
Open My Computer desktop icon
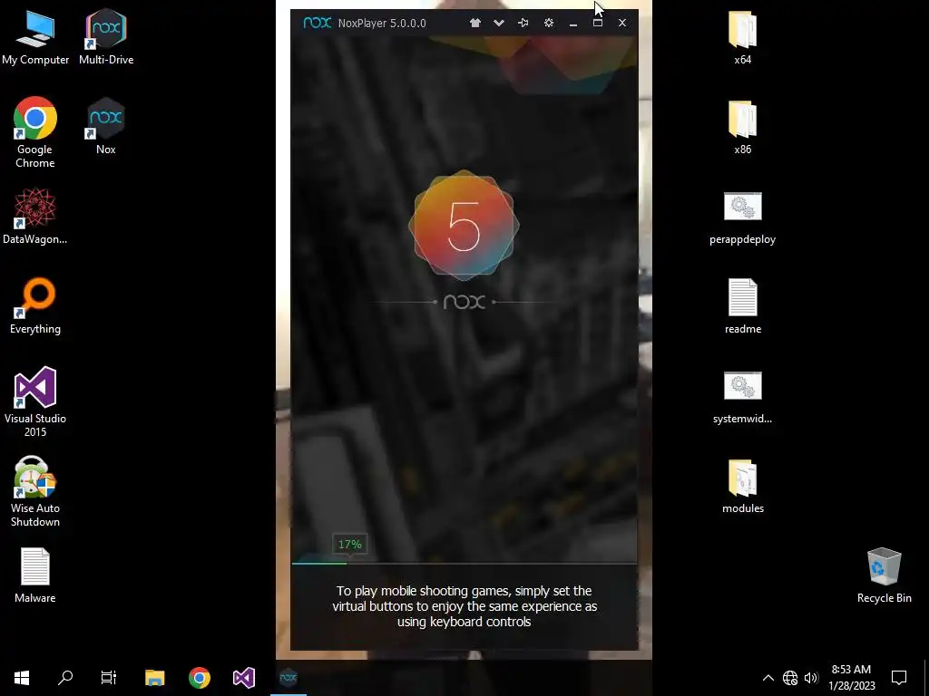pyautogui.click(x=35, y=38)
